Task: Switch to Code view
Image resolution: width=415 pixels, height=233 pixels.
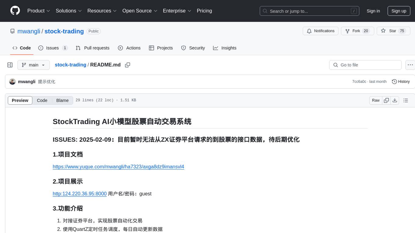Action: (42, 100)
